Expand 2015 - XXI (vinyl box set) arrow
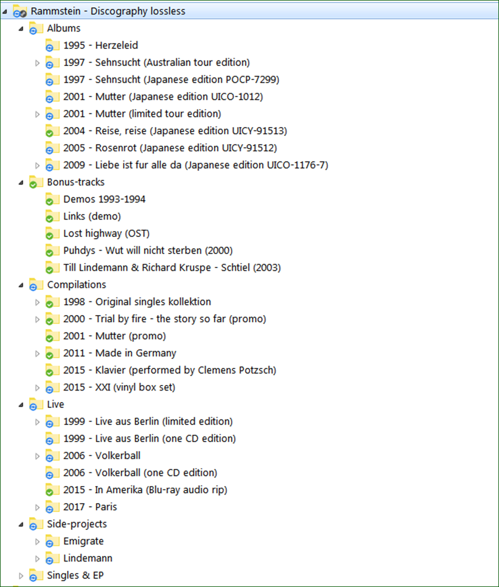 point(37,388)
